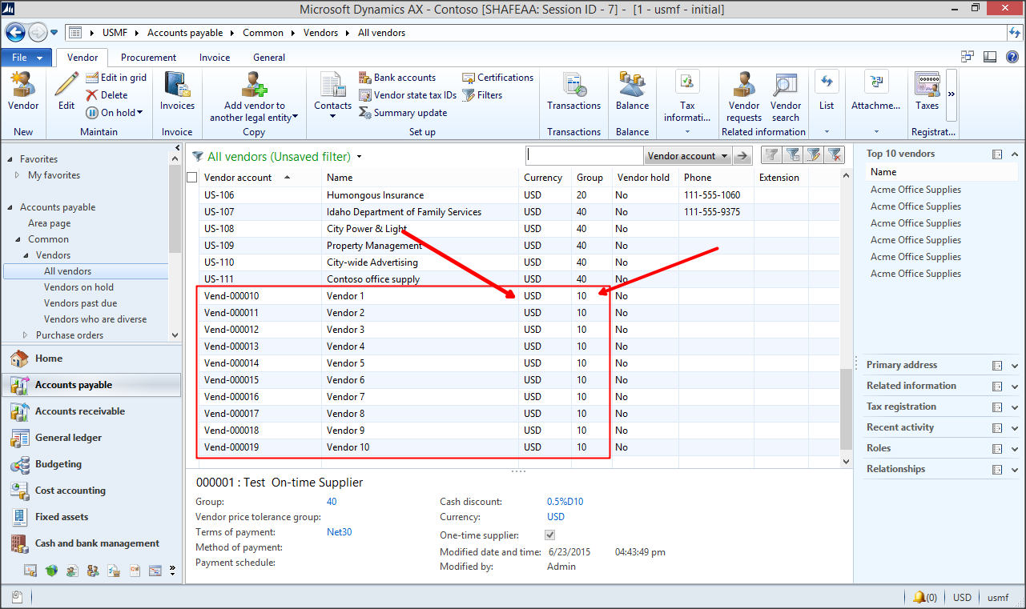Screen dimensions: 1026x609
Task: Collapse the navigation pane with the arrow toggle
Action: (x=178, y=147)
